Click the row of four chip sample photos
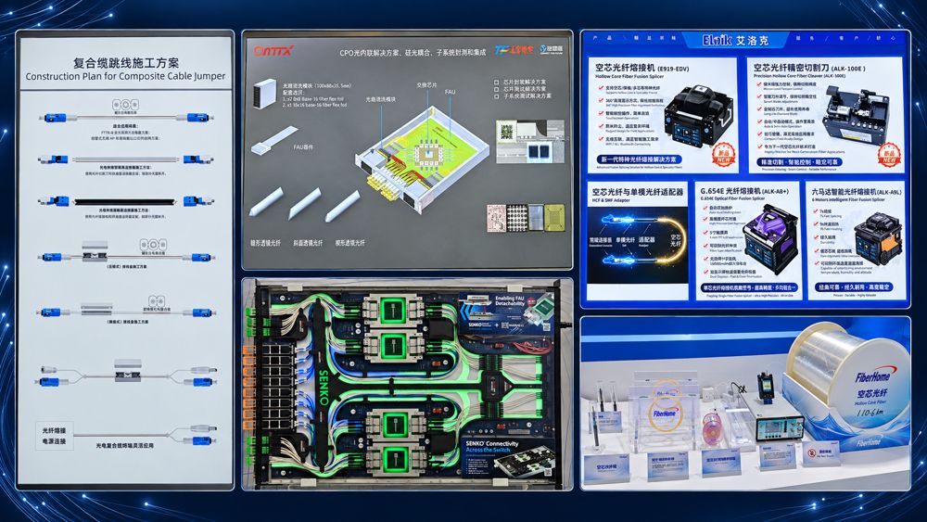The image size is (927, 522). point(525,218)
